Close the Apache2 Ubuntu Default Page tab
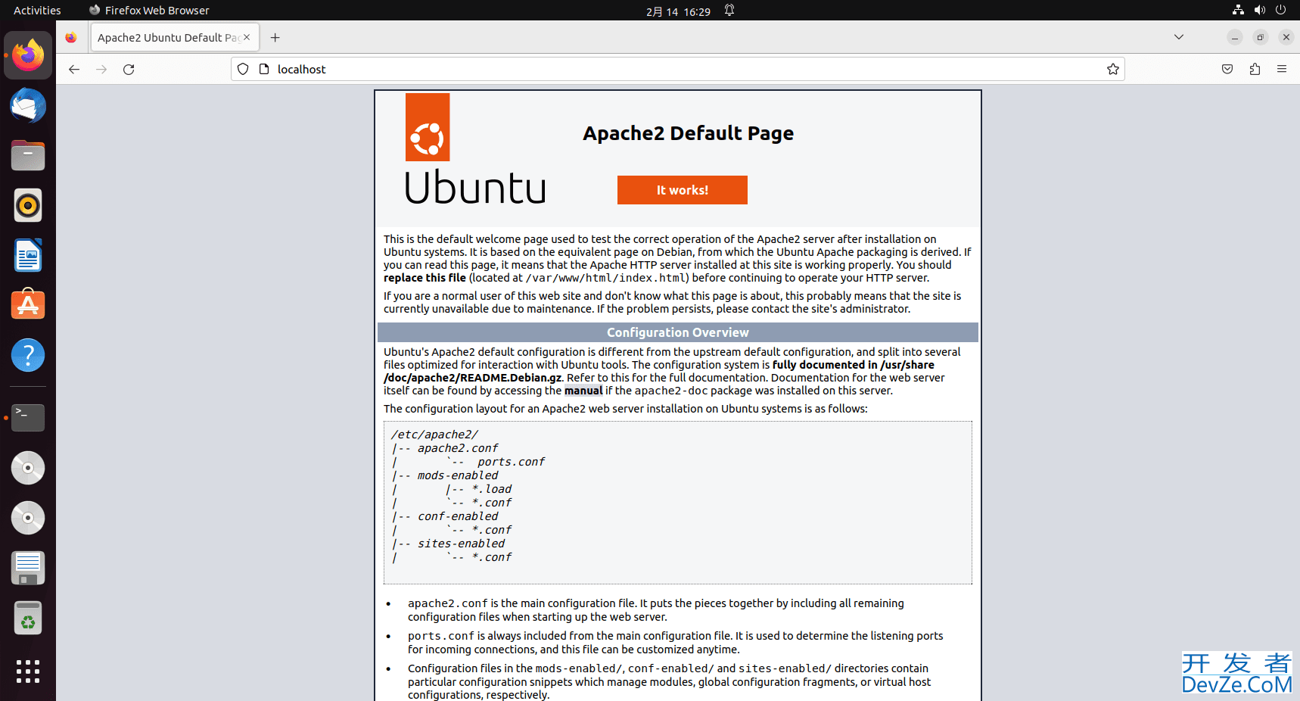 tap(247, 37)
